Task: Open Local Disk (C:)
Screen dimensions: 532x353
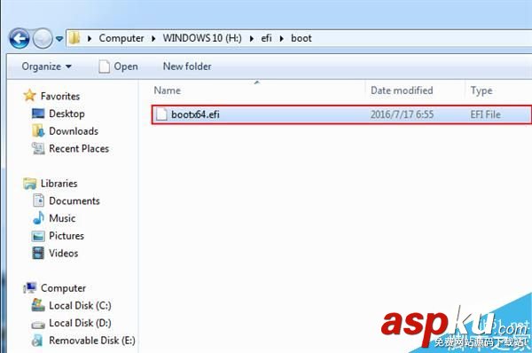Action: 80,305
